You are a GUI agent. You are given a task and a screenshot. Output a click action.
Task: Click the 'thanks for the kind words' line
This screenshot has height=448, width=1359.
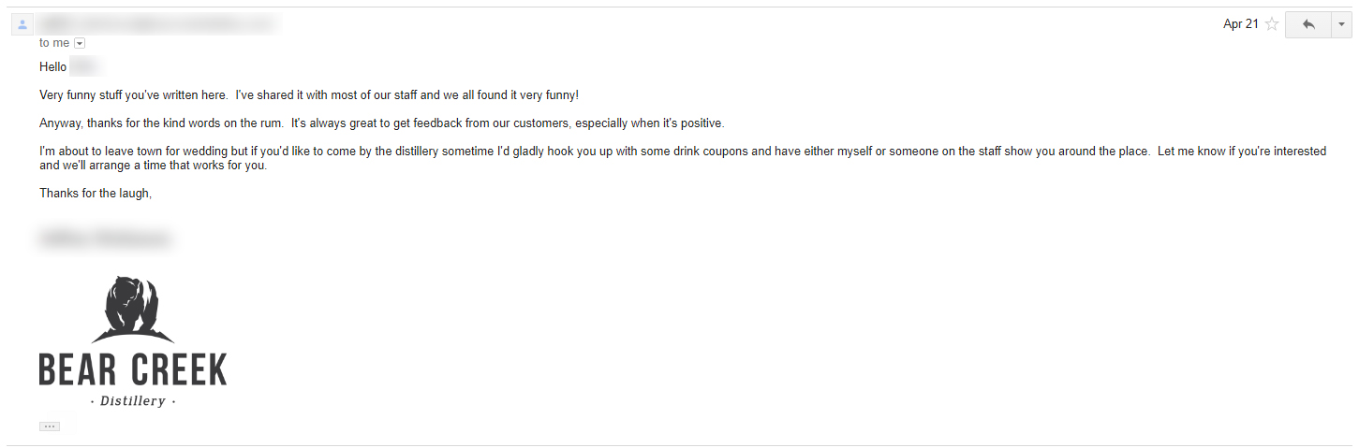tap(382, 123)
